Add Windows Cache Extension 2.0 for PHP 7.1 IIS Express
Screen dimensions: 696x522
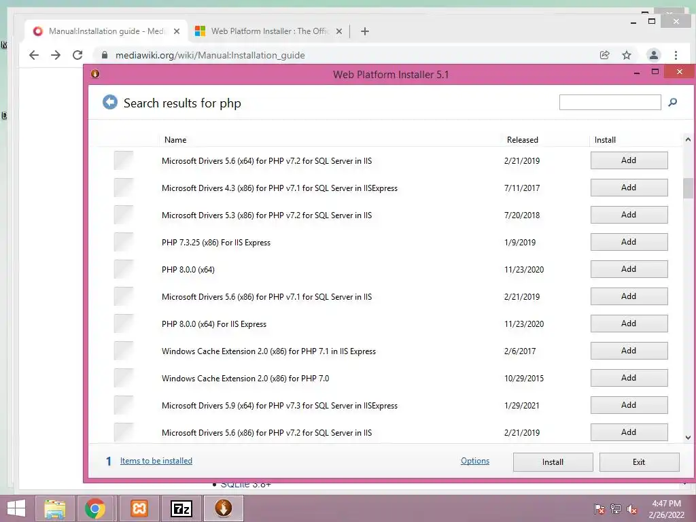(629, 351)
